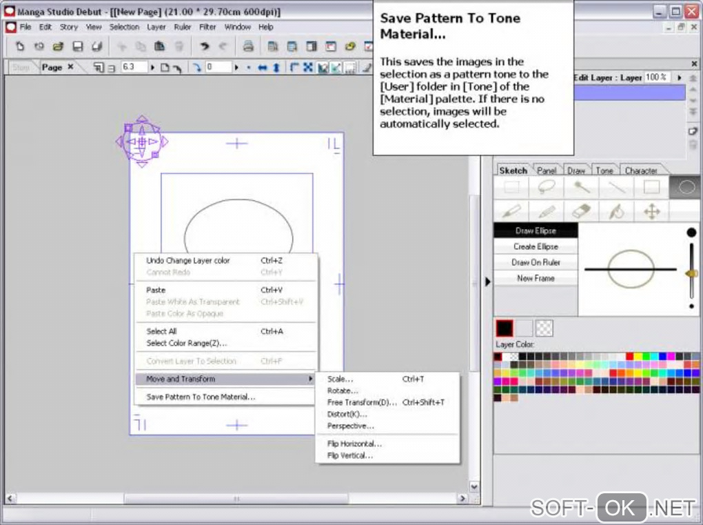
Task: Select the transparent checkered color box
Action: (x=544, y=328)
